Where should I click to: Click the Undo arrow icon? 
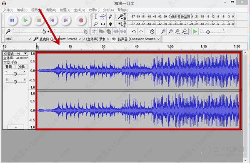click(x=134, y=32)
